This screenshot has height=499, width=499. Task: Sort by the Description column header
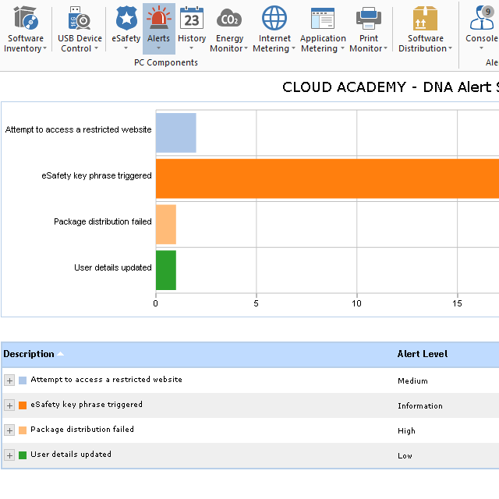click(29, 354)
